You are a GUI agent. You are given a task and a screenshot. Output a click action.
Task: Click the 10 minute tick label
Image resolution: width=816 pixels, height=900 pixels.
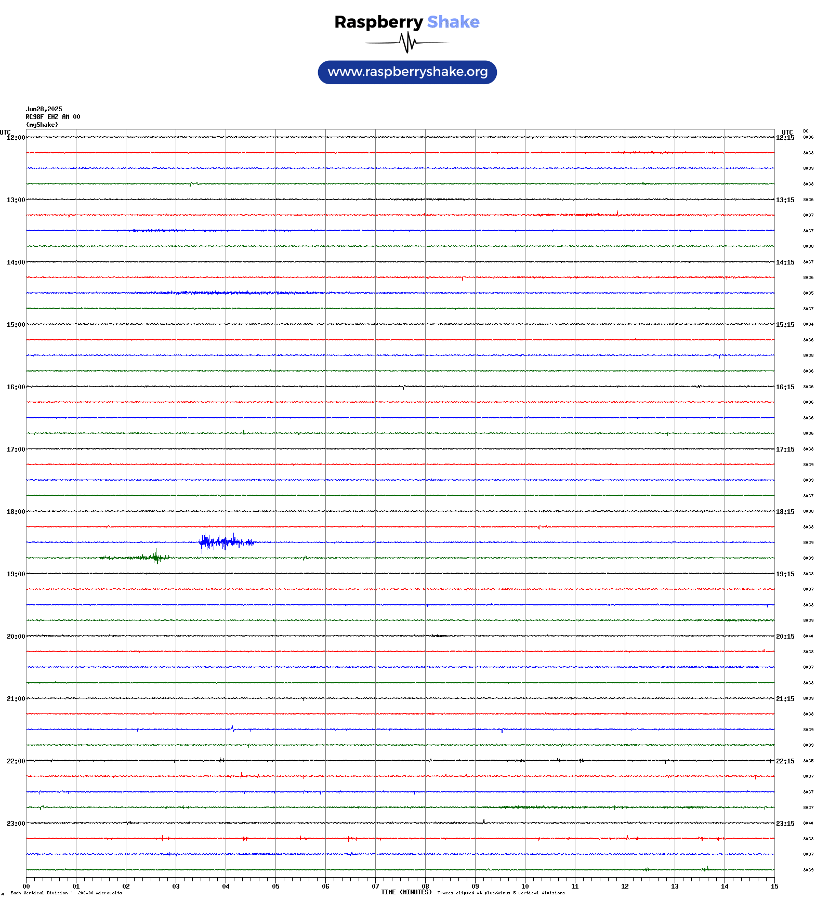525,886
